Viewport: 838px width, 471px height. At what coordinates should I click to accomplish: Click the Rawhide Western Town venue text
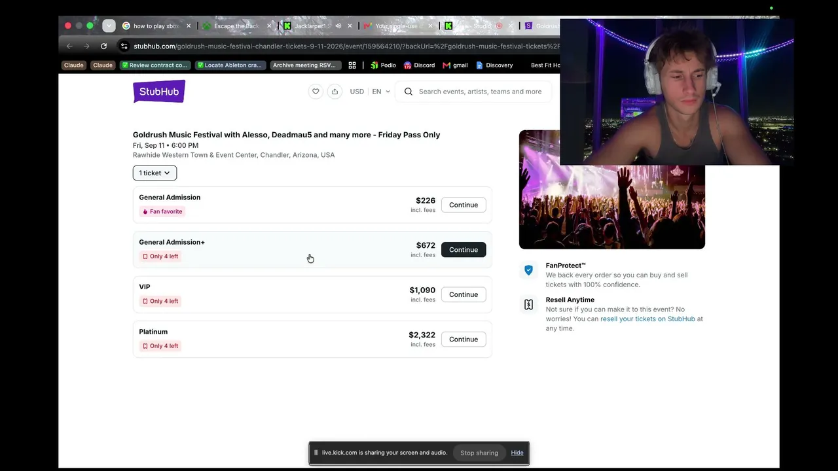(x=234, y=155)
